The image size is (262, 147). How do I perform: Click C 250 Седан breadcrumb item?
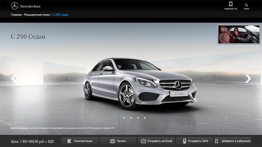click(60, 15)
